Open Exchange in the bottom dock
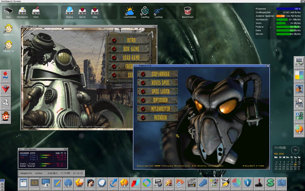 [x=35, y=184]
